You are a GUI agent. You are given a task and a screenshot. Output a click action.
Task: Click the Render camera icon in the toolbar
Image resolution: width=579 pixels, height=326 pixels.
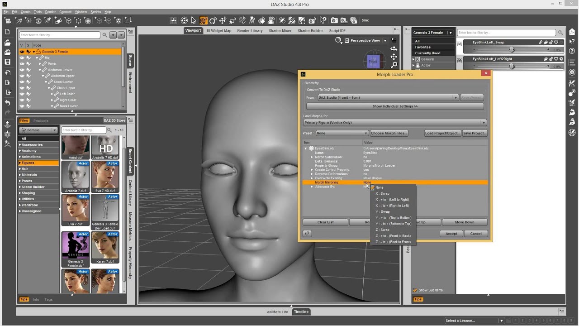coord(334,20)
